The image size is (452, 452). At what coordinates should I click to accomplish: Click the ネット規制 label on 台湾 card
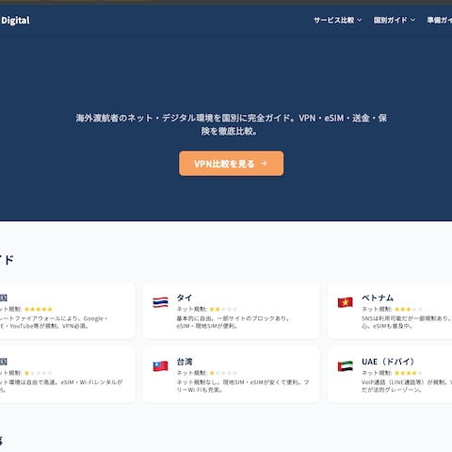coord(192,373)
